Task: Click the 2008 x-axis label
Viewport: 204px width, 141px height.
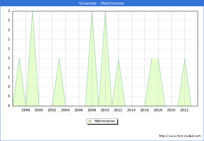Action: click(x=92, y=110)
